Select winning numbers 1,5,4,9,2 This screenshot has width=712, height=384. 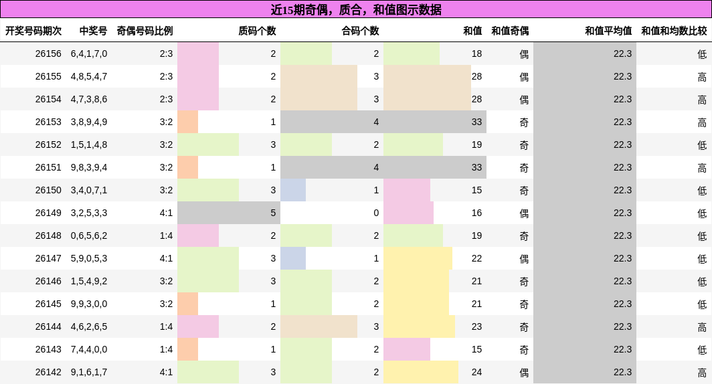click(x=89, y=281)
